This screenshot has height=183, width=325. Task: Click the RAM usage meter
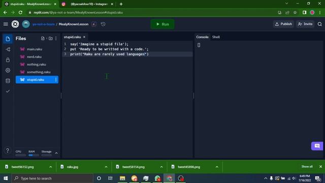(34, 153)
